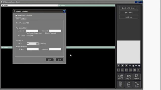This screenshot has height=90, width=161.
Task: Maximize the IP Camera Super Client window
Action: pyautogui.click(x=139, y=2)
